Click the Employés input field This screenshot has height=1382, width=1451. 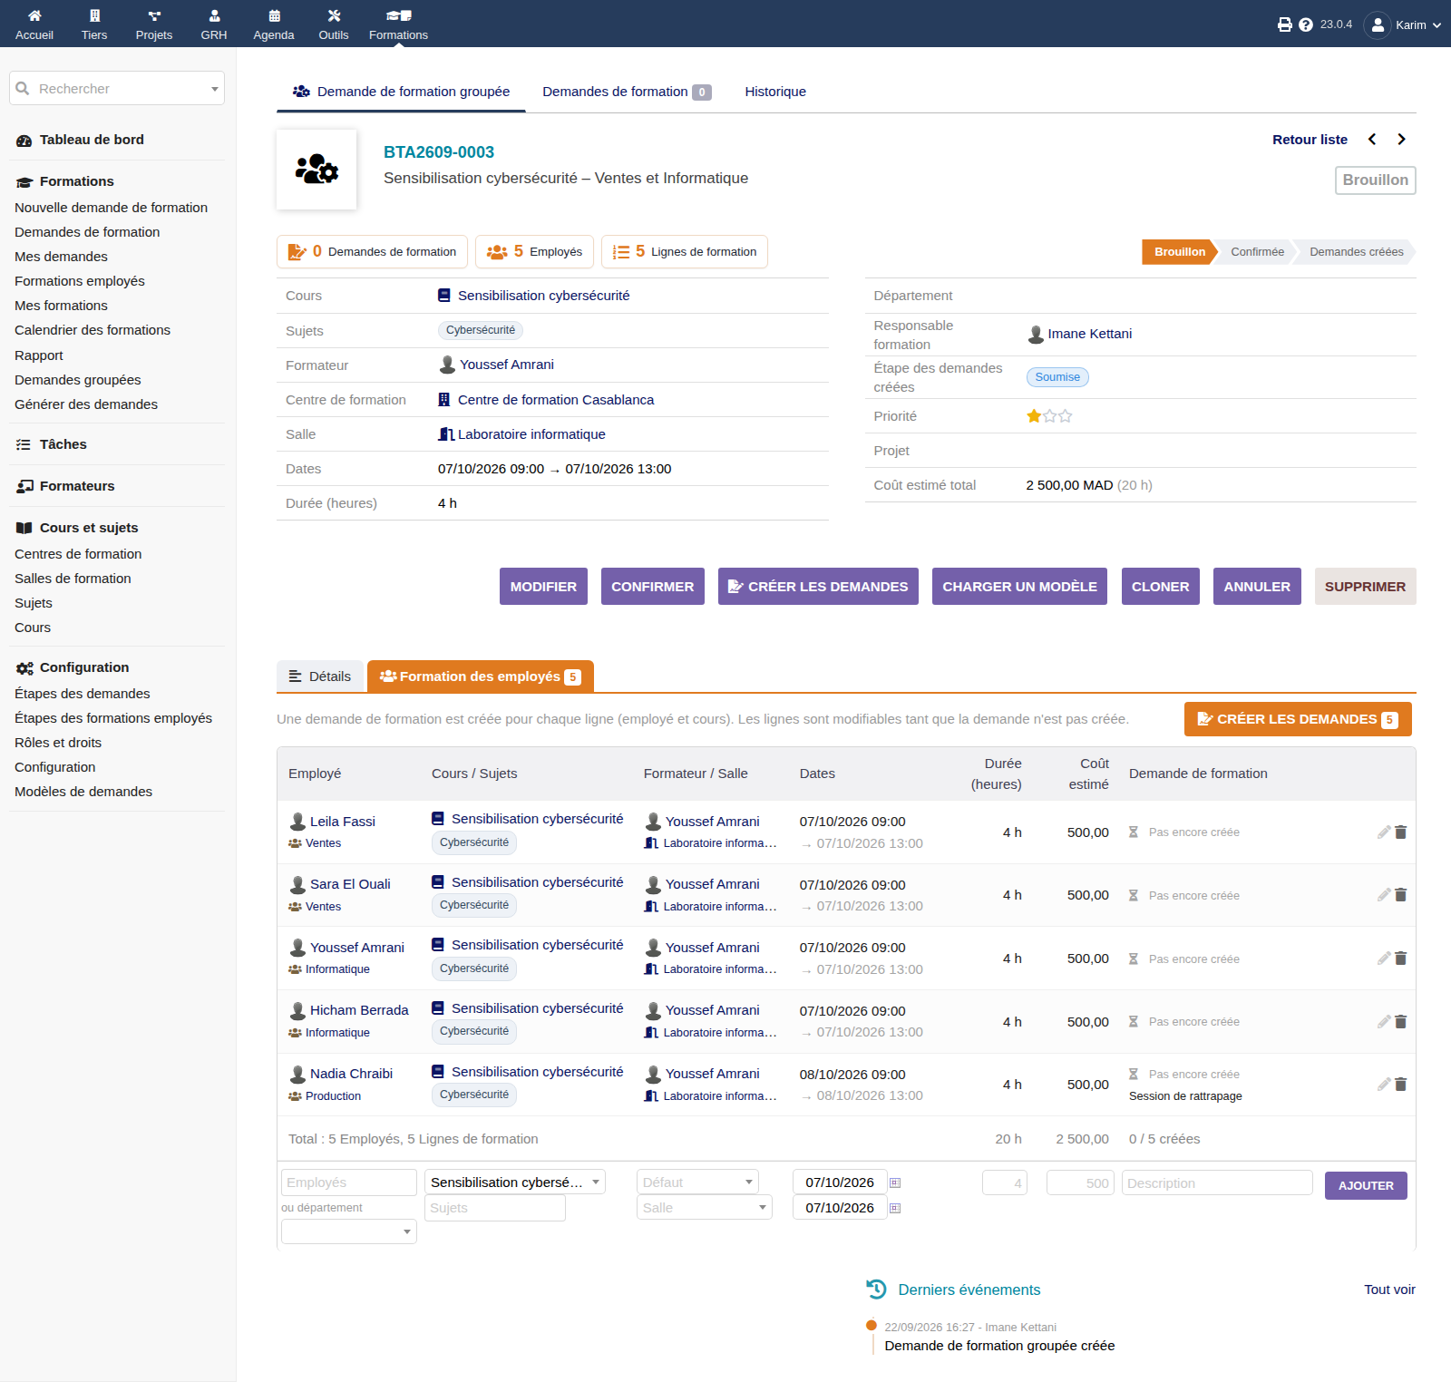[x=348, y=1182]
